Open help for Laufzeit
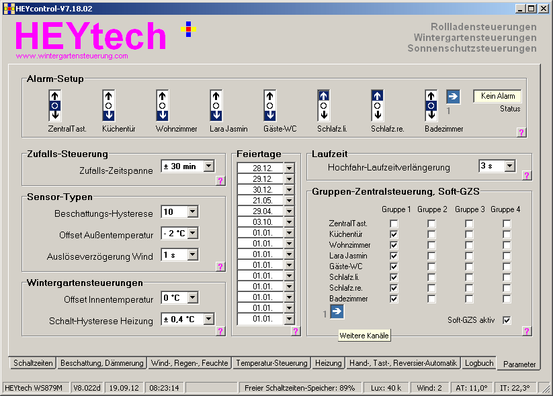The height and width of the screenshot is (396, 553). (x=527, y=175)
